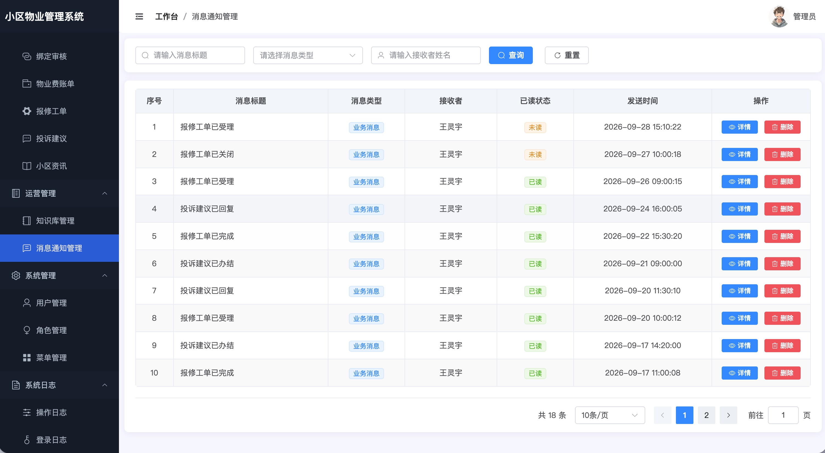Collapse the 系统日志 section
The width and height of the screenshot is (825, 453).
(x=59, y=385)
